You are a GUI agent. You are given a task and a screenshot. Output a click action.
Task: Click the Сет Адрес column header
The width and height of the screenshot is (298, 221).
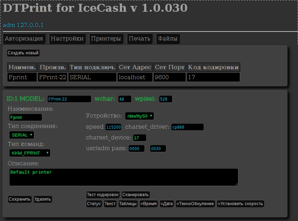pyautogui.click(x=135, y=67)
